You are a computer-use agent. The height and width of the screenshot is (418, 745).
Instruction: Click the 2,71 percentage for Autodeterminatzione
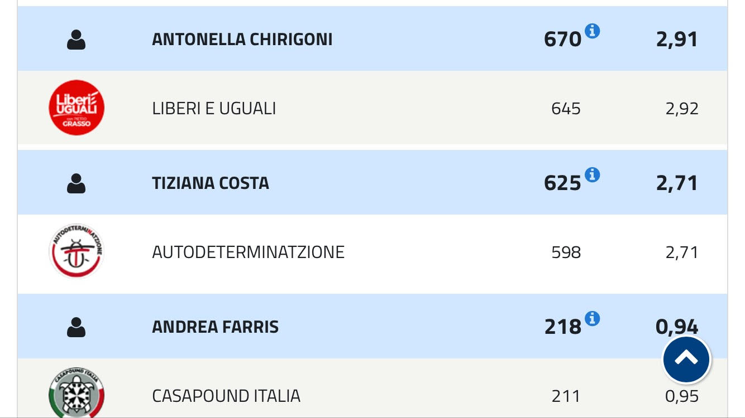click(x=682, y=252)
